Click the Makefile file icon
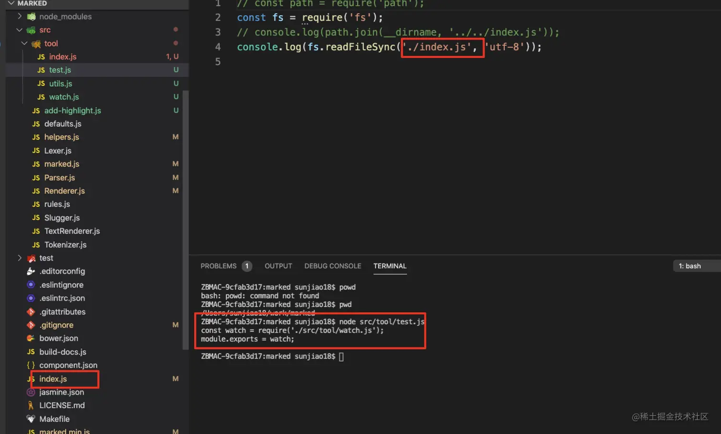This screenshot has width=721, height=434. 31,419
